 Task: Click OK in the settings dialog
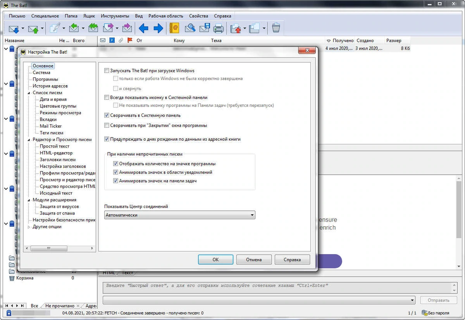[215, 260]
